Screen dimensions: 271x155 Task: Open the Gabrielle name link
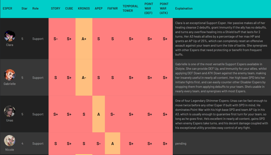[x=10, y=84]
